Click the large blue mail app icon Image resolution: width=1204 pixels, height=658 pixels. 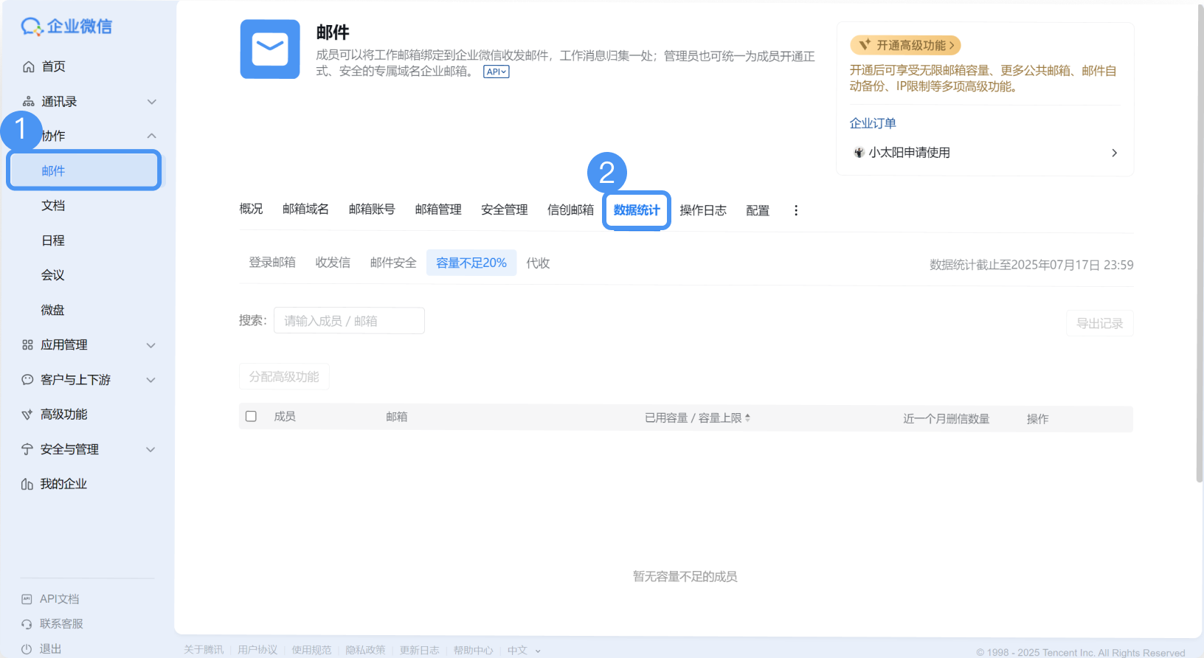(270, 49)
